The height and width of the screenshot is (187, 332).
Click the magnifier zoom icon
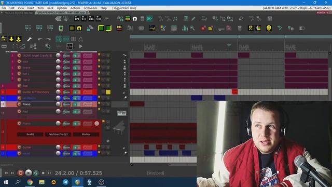click(x=192, y=28)
